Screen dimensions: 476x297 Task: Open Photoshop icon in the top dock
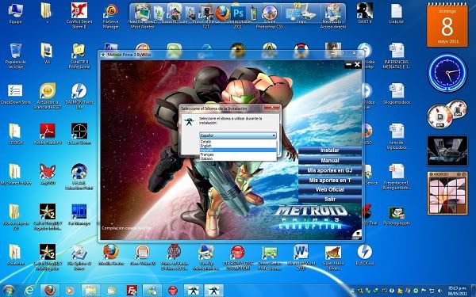(x=238, y=13)
